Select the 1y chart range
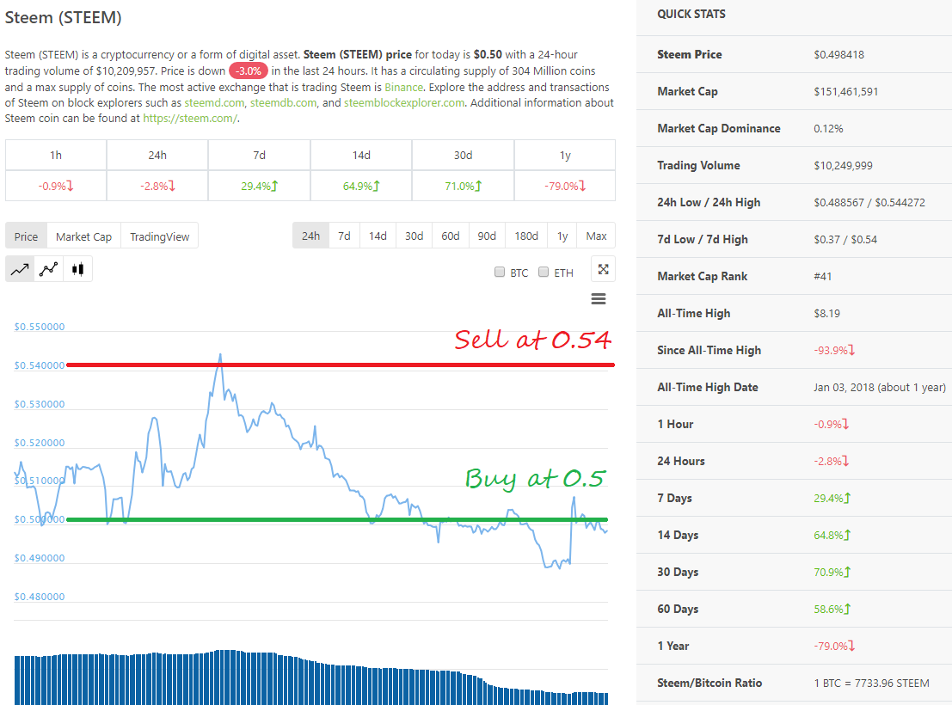952x705 pixels. click(x=562, y=236)
